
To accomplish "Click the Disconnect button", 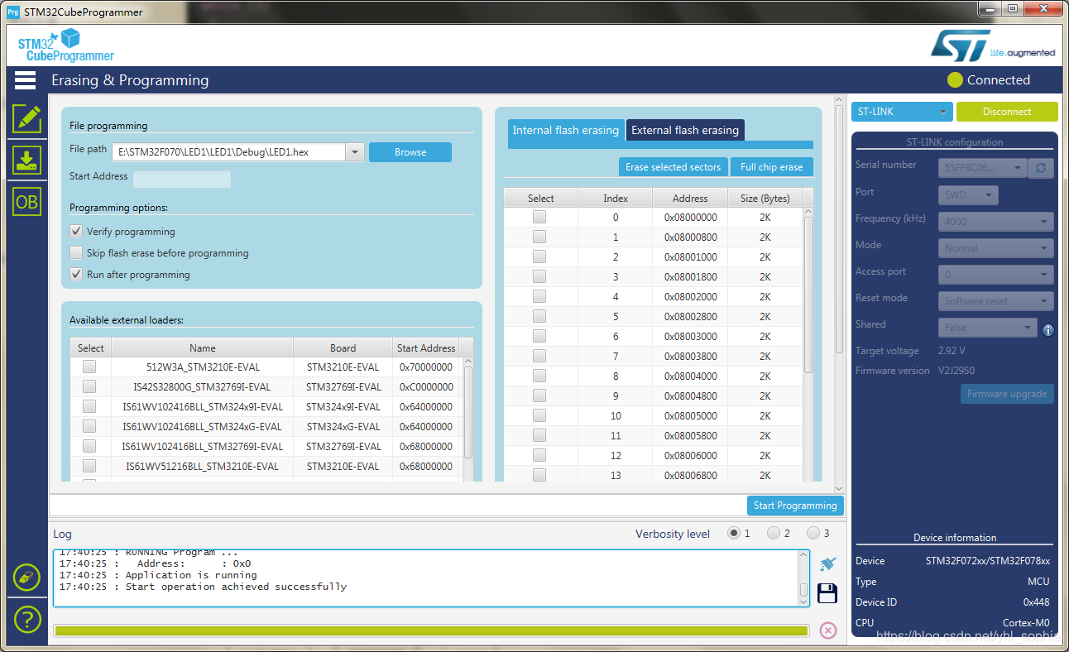I will [1007, 112].
